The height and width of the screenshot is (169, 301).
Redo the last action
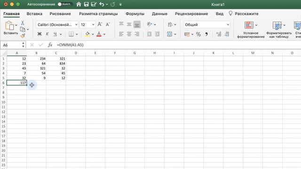tap(113, 4)
